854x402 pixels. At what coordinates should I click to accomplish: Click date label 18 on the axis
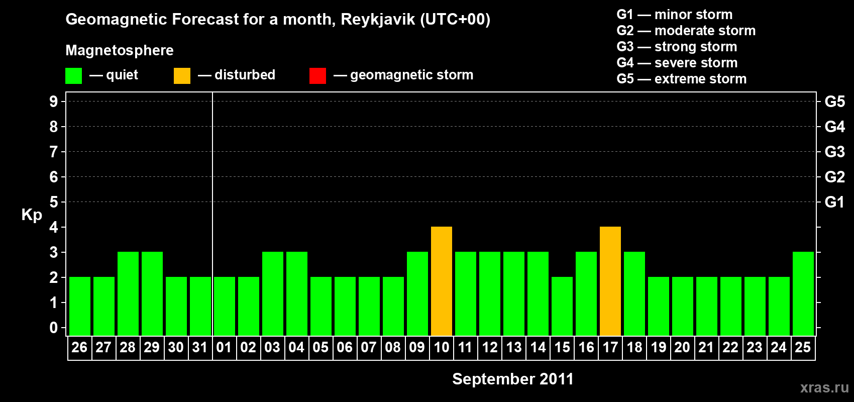[634, 347]
